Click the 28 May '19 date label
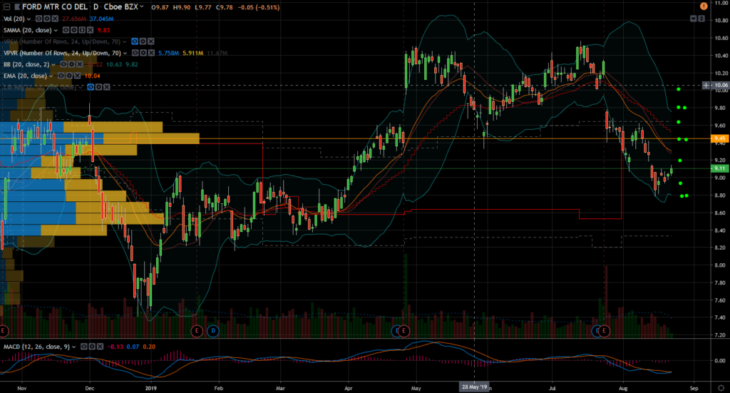 (474, 387)
